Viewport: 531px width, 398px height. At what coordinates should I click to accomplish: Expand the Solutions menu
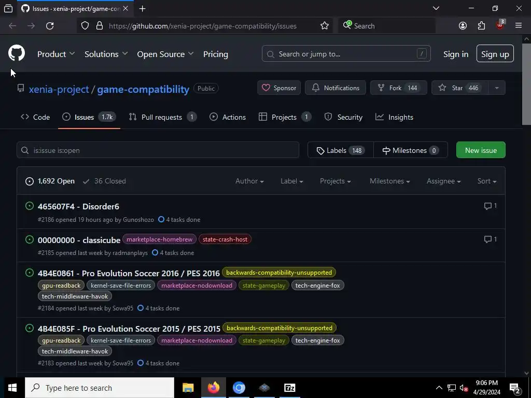[x=106, y=54]
